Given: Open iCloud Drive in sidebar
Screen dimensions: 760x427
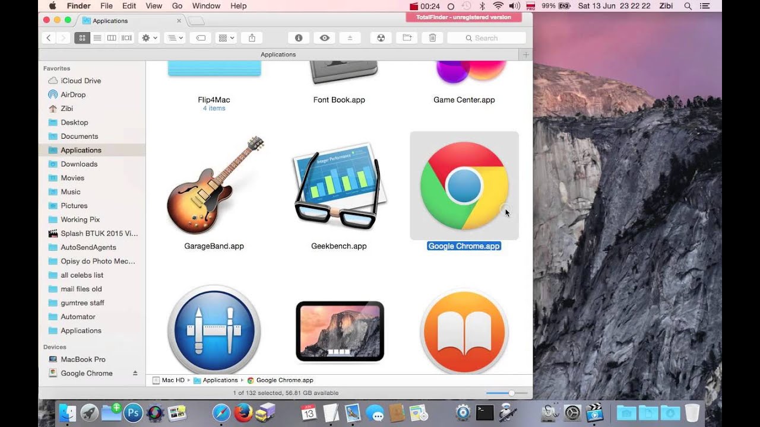Looking at the screenshot, I should (81, 81).
